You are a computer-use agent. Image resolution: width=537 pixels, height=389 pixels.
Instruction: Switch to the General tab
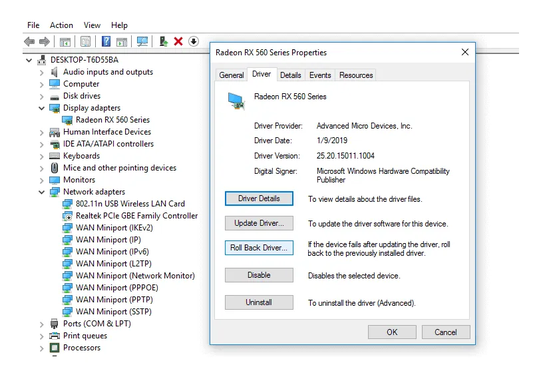point(232,75)
